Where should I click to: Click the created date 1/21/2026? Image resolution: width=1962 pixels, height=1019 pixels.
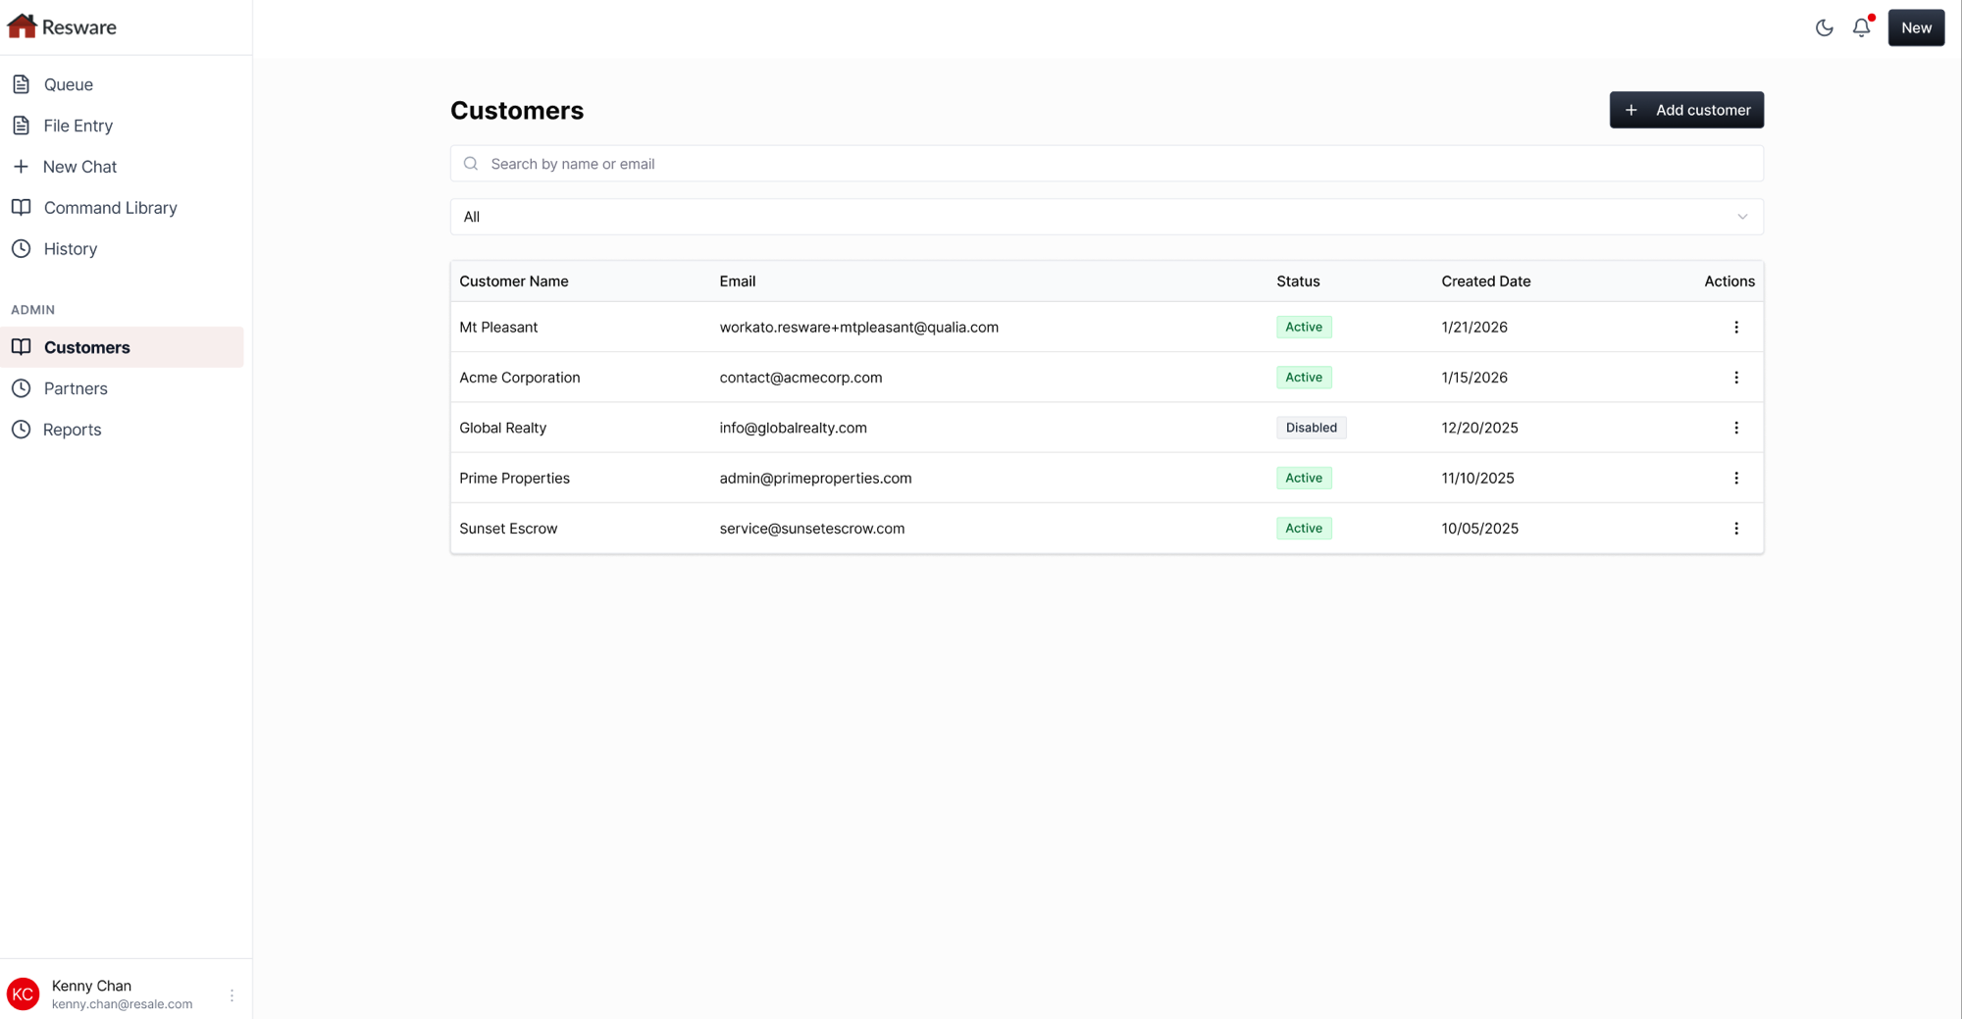[x=1473, y=328]
